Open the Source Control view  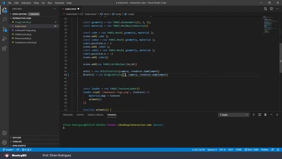4,29
